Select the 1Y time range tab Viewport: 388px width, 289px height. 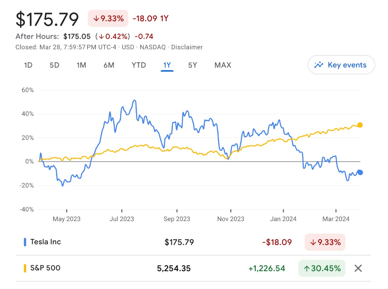point(167,65)
